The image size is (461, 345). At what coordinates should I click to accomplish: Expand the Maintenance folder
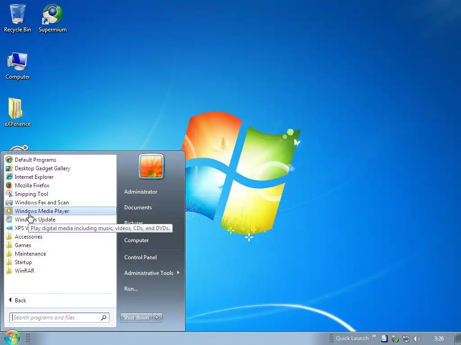tap(60, 253)
